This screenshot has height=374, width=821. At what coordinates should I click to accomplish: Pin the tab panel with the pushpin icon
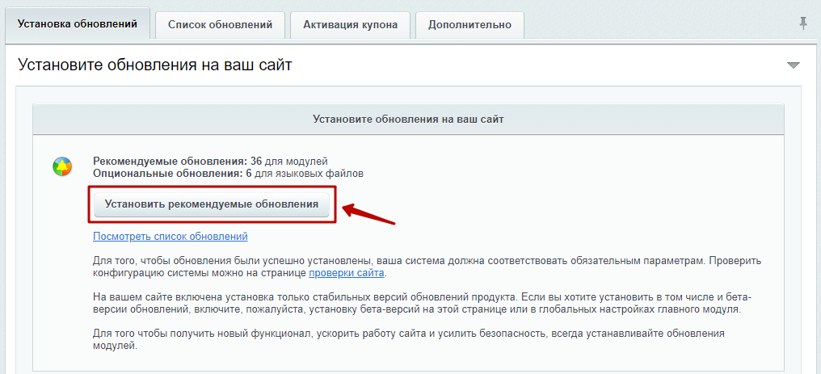tap(802, 24)
